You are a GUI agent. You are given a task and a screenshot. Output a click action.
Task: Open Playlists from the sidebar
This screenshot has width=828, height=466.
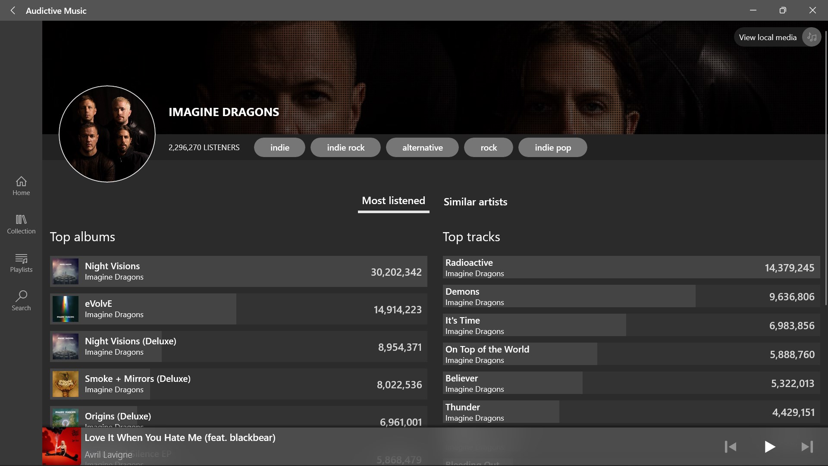click(x=21, y=263)
